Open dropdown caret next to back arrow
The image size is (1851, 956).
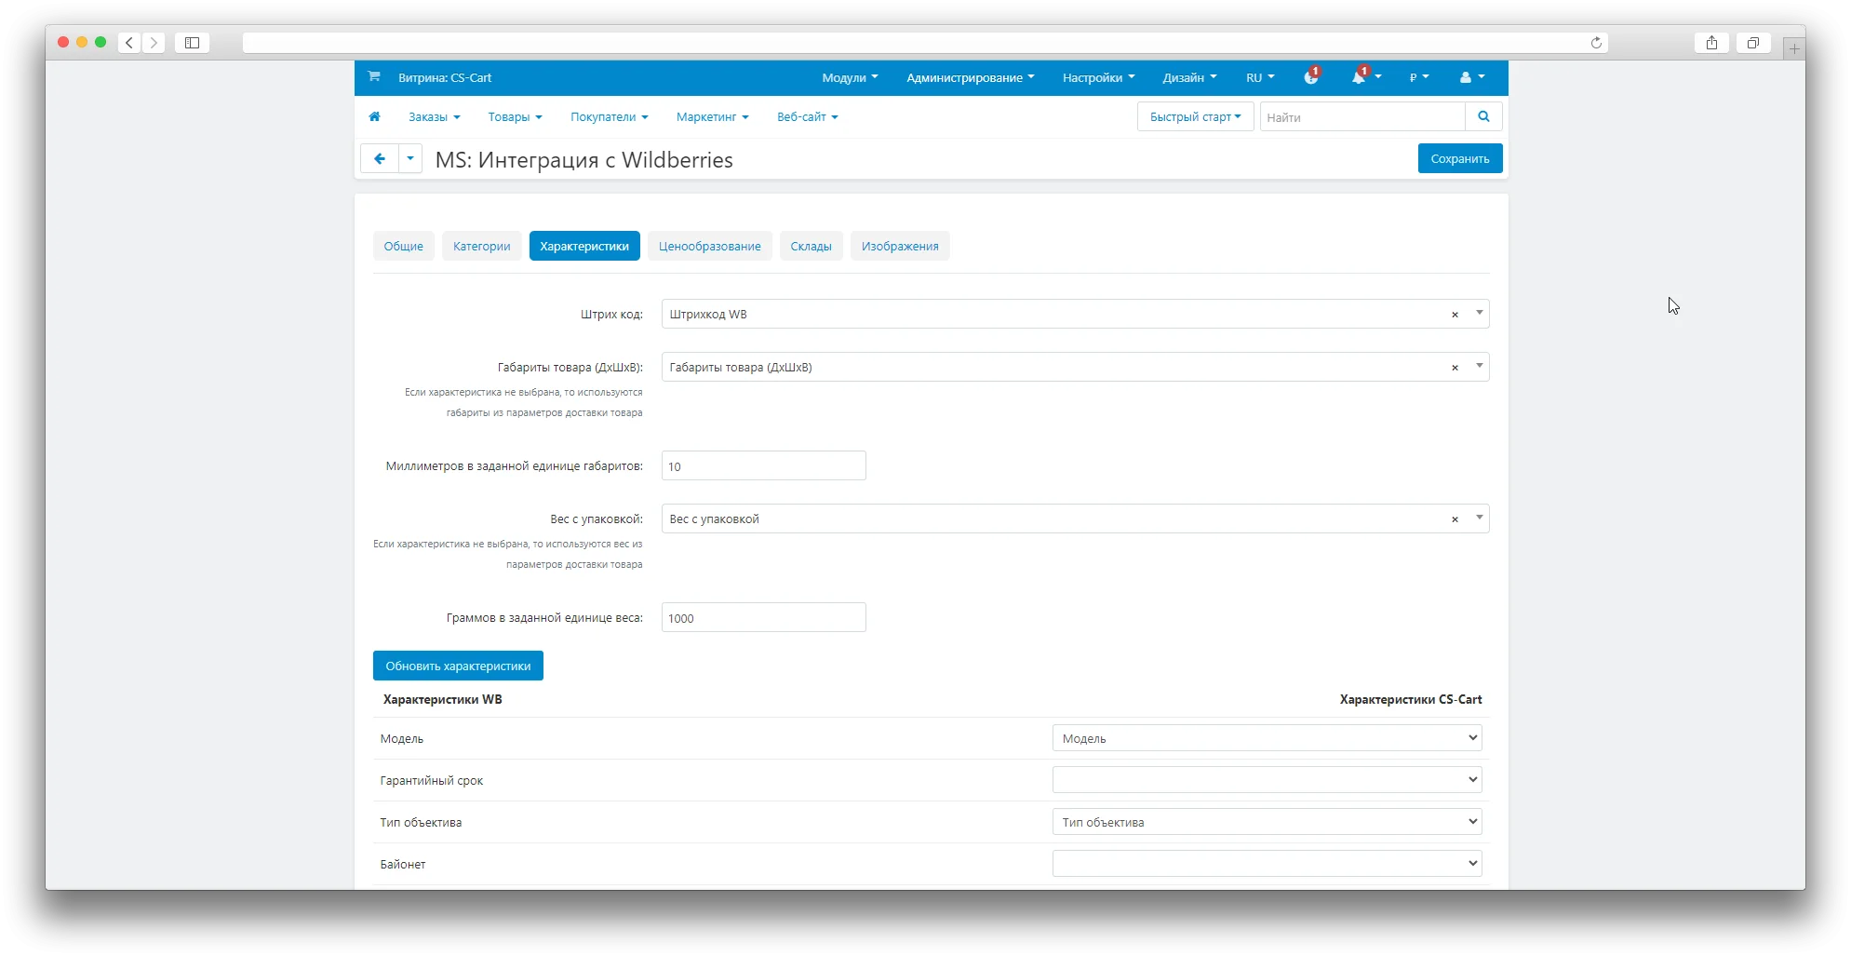click(x=410, y=158)
